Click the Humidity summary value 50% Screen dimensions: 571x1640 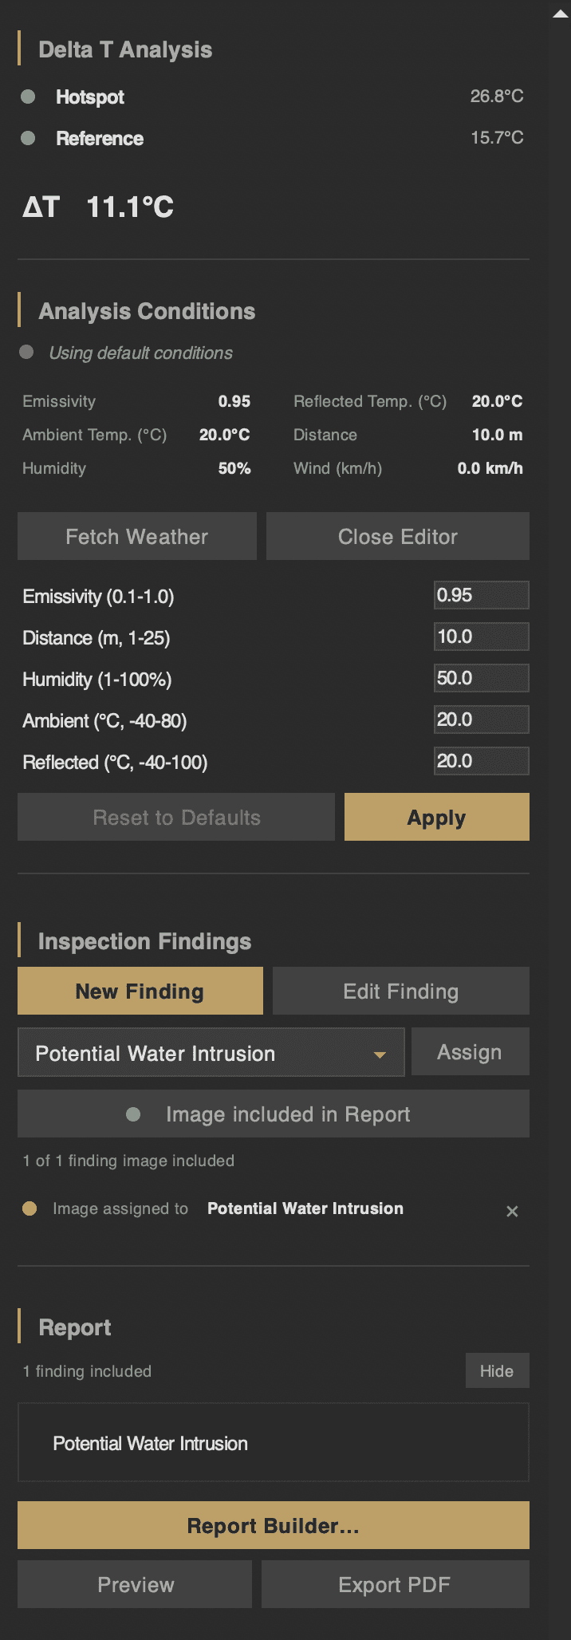[x=234, y=468]
